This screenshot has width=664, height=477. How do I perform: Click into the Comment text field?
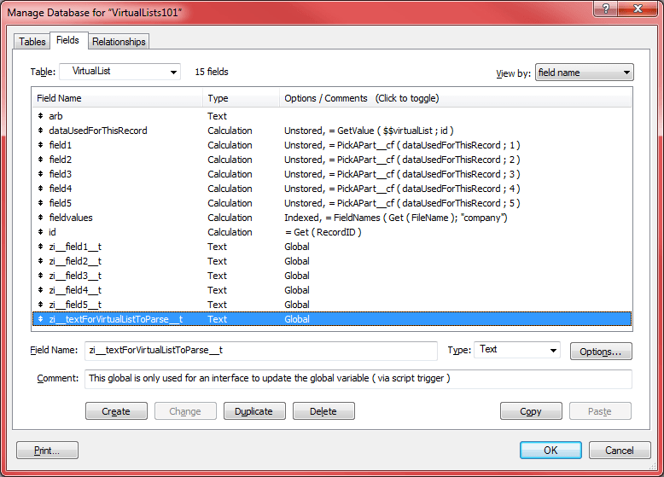[358, 378]
